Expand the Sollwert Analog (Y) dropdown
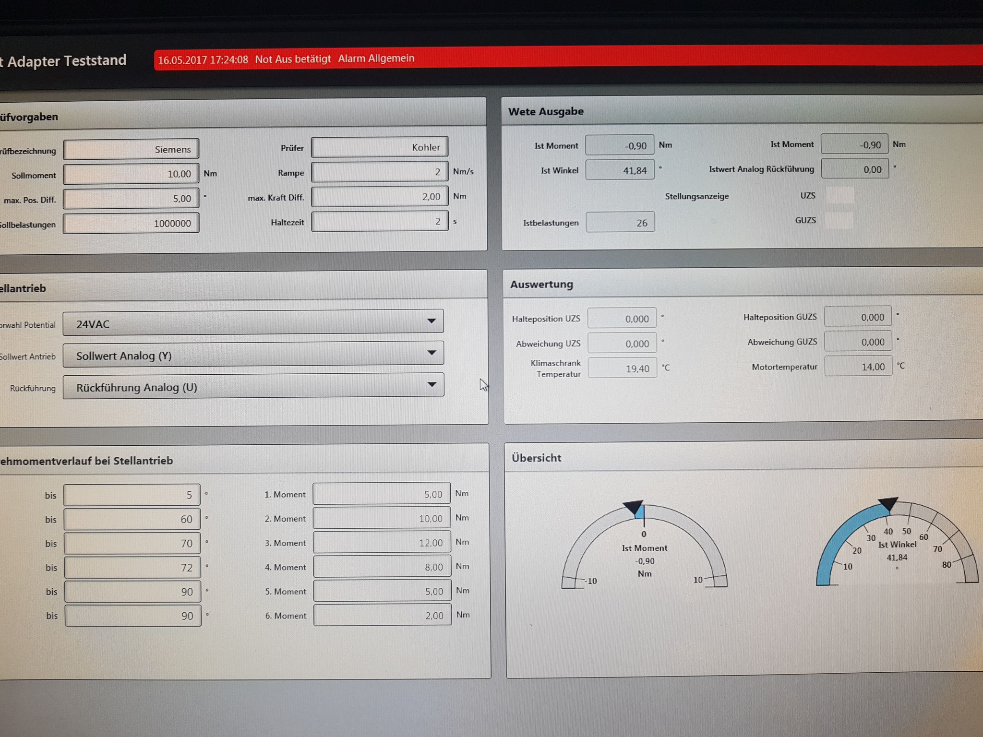 pos(253,355)
